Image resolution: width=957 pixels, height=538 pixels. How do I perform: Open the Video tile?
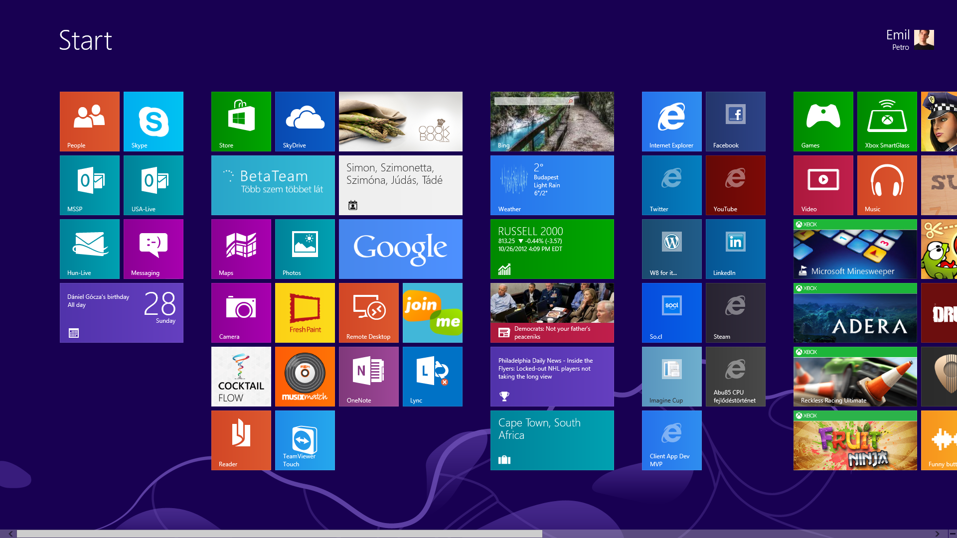[x=823, y=185]
